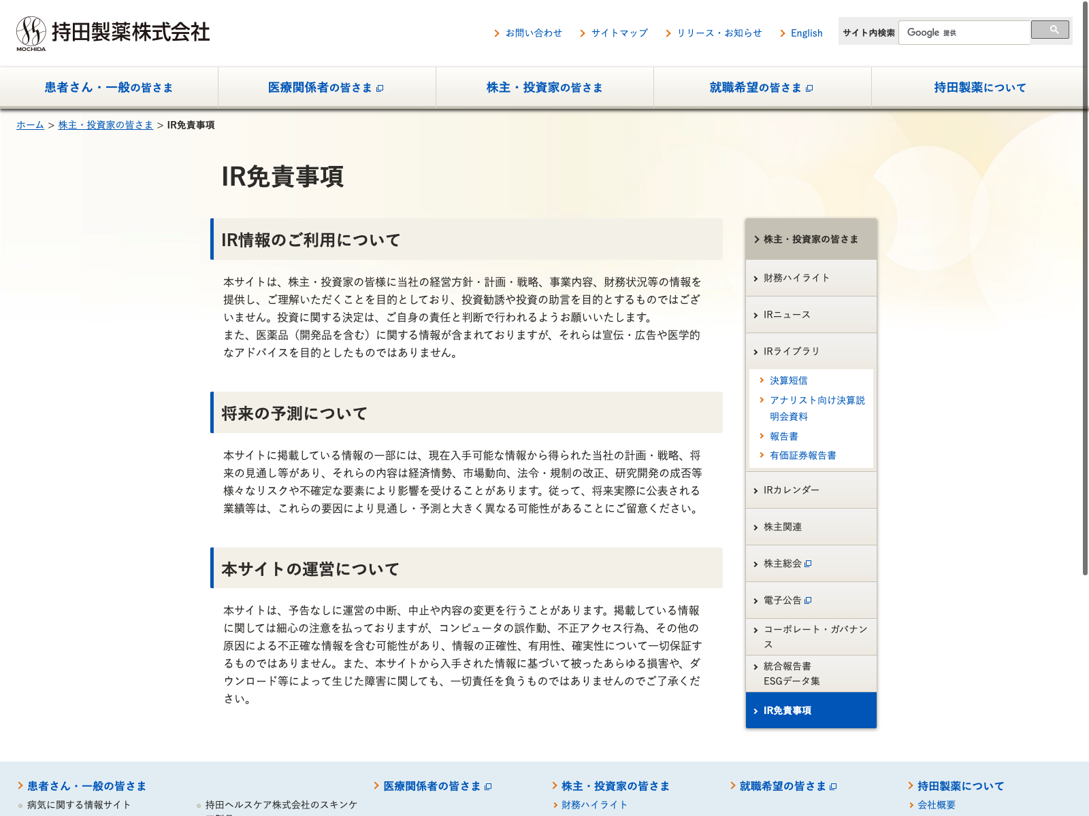Click the external-link icon next to 電子公告

(808, 600)
